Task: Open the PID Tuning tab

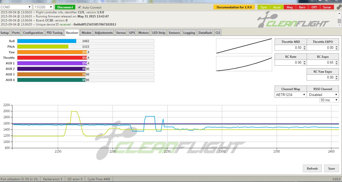Action: (x=55, y=33)
